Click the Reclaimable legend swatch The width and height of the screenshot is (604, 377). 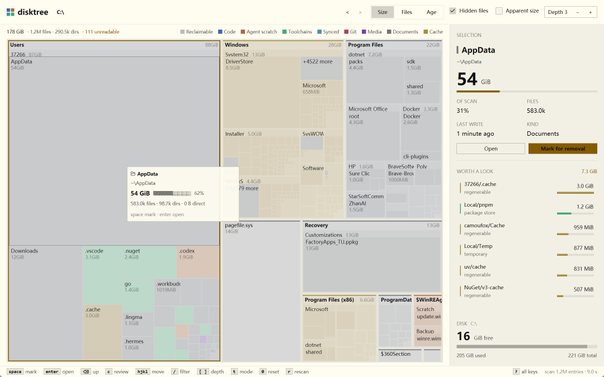pyautogui.click(x=182, y=31)
